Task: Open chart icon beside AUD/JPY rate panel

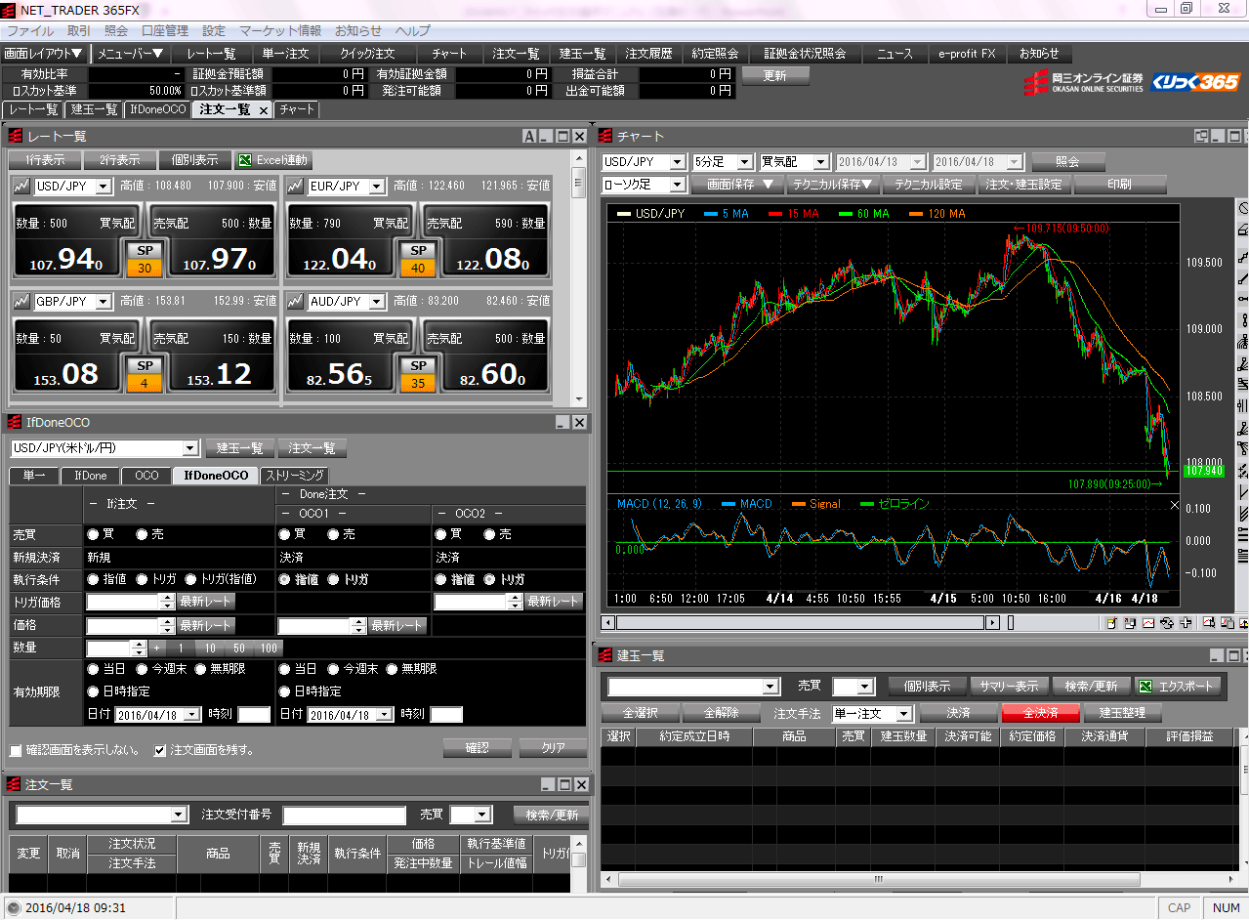Action: click(294, 302)
